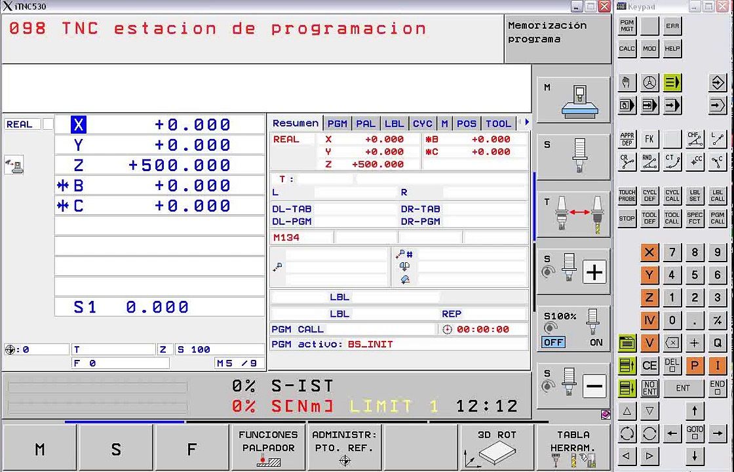Click the PGM activo BS_INIT text
734x472 pixels.
coord(332,344)
